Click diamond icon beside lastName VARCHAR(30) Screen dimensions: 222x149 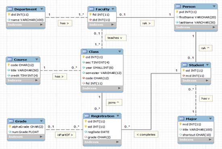pyautogui.click(x=177, y=22)
